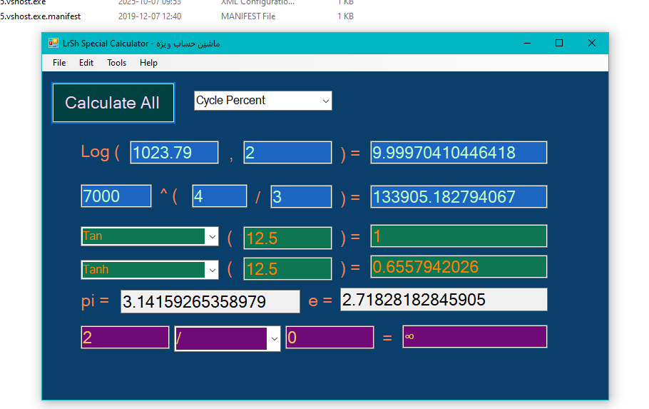Close the LrSh Special Calculator window

click(x=591, y=44)
